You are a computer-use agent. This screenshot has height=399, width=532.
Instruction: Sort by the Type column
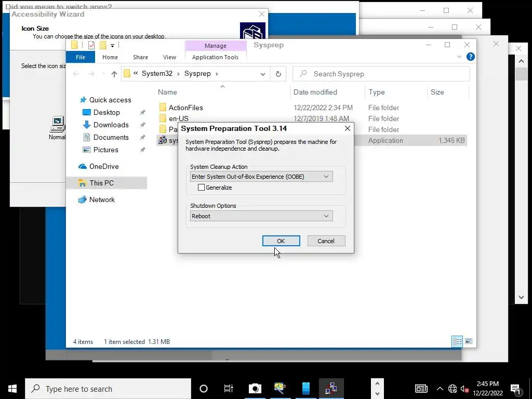point(377,92)
